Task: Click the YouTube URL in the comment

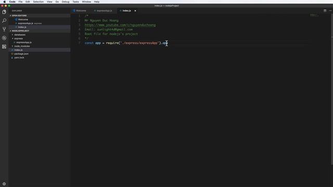Action: pos(120,25)
